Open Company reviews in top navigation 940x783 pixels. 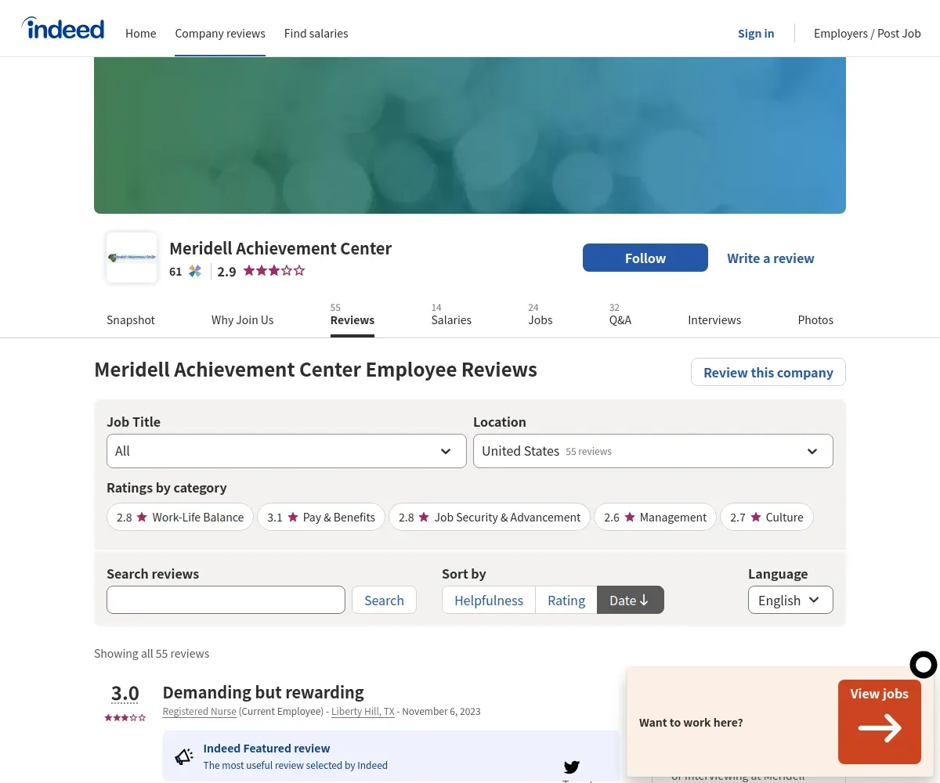(x=220, y=33)
